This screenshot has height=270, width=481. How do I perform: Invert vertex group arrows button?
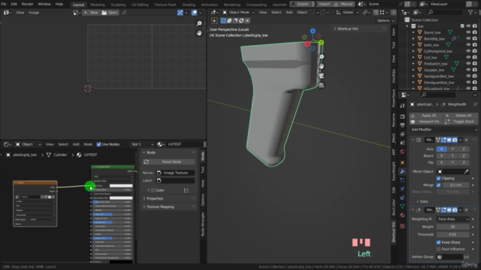point(467,256)
